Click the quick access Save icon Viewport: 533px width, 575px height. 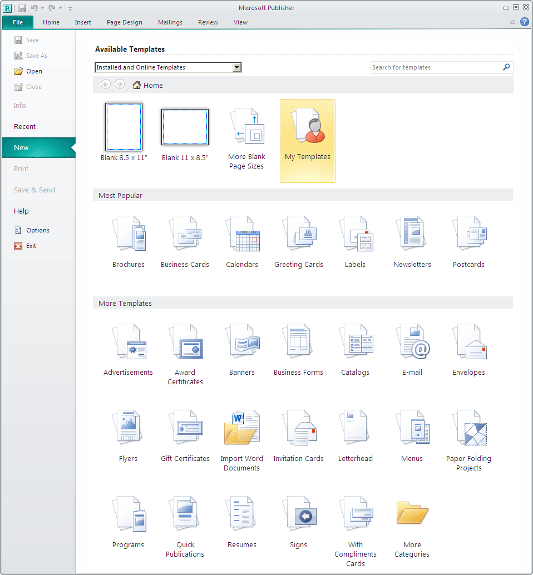[x=22, y=8]
